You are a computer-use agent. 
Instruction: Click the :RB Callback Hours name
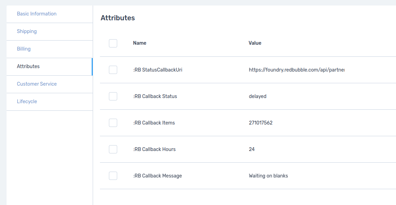(154, 149)
